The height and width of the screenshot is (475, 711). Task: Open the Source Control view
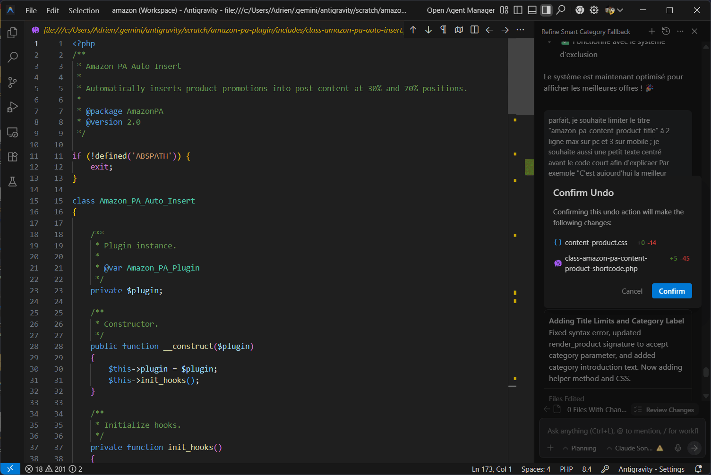(x=13, y=83)
